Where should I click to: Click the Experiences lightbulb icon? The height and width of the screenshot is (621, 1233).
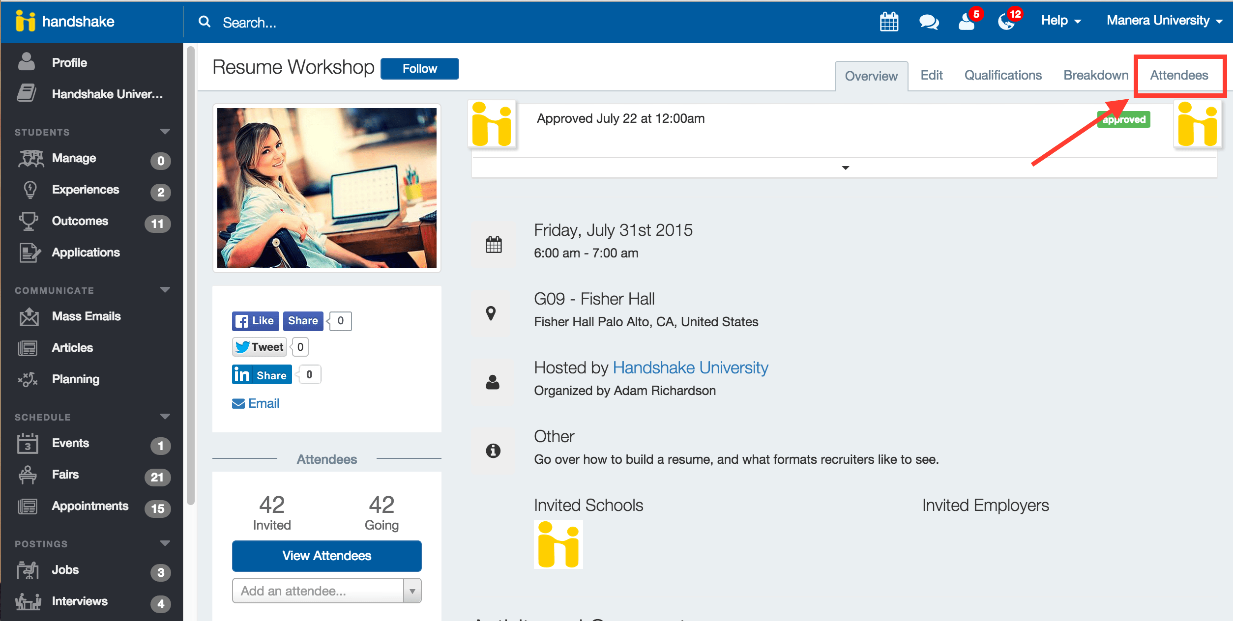30,190
